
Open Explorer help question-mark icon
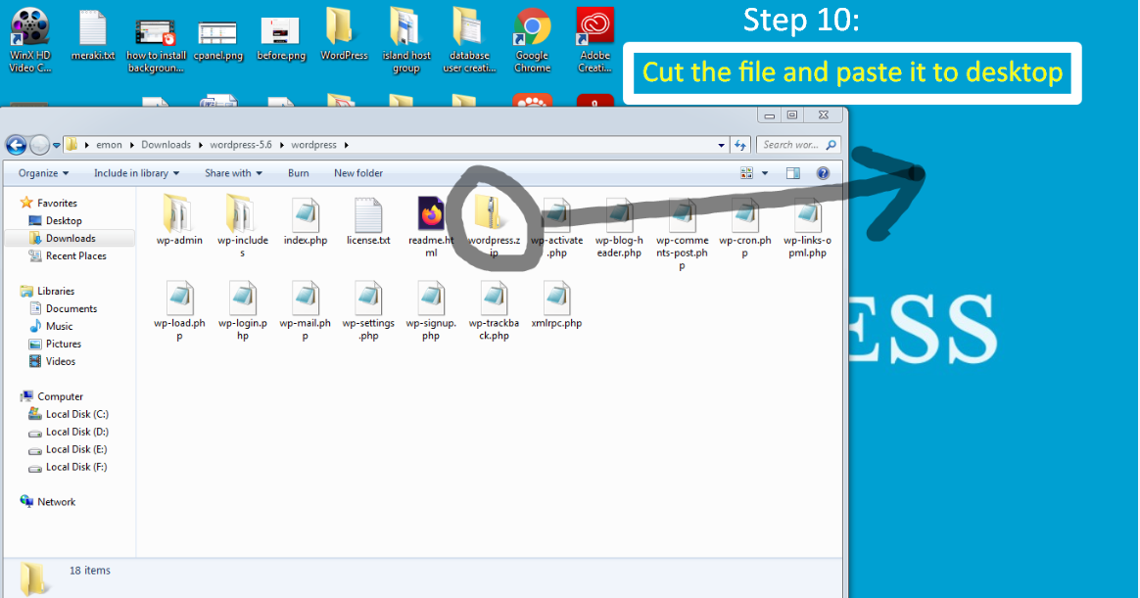pyautogui.click(x=823, y=173)
